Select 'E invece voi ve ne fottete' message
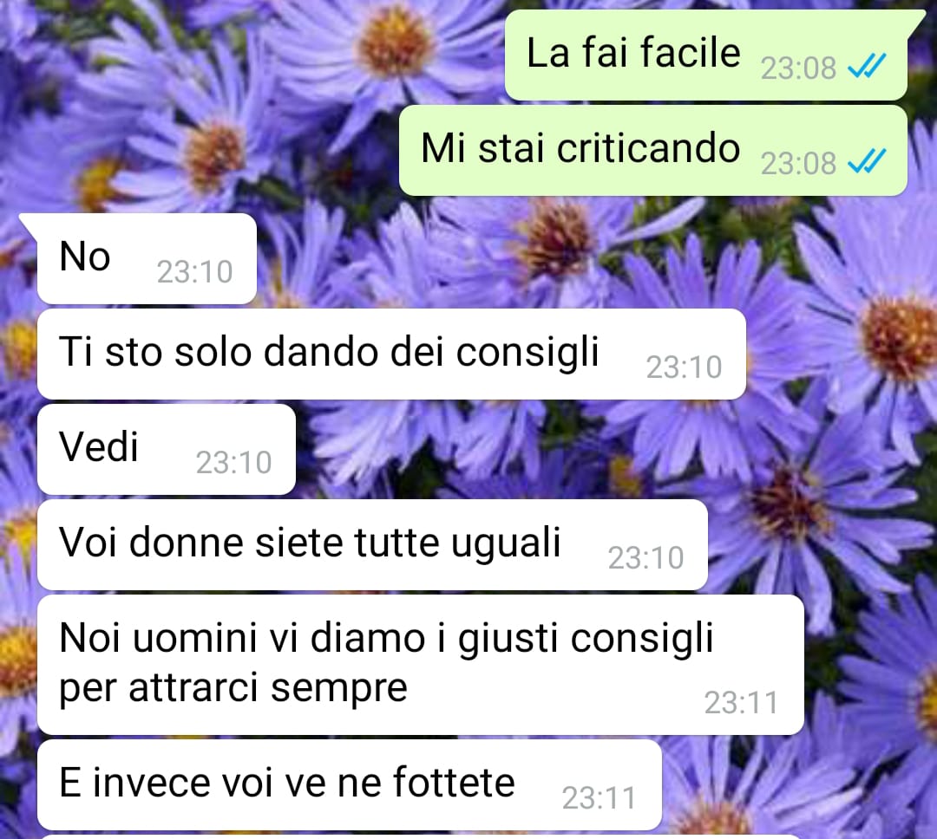Viewport: 937px width, 839px height. 350,784
